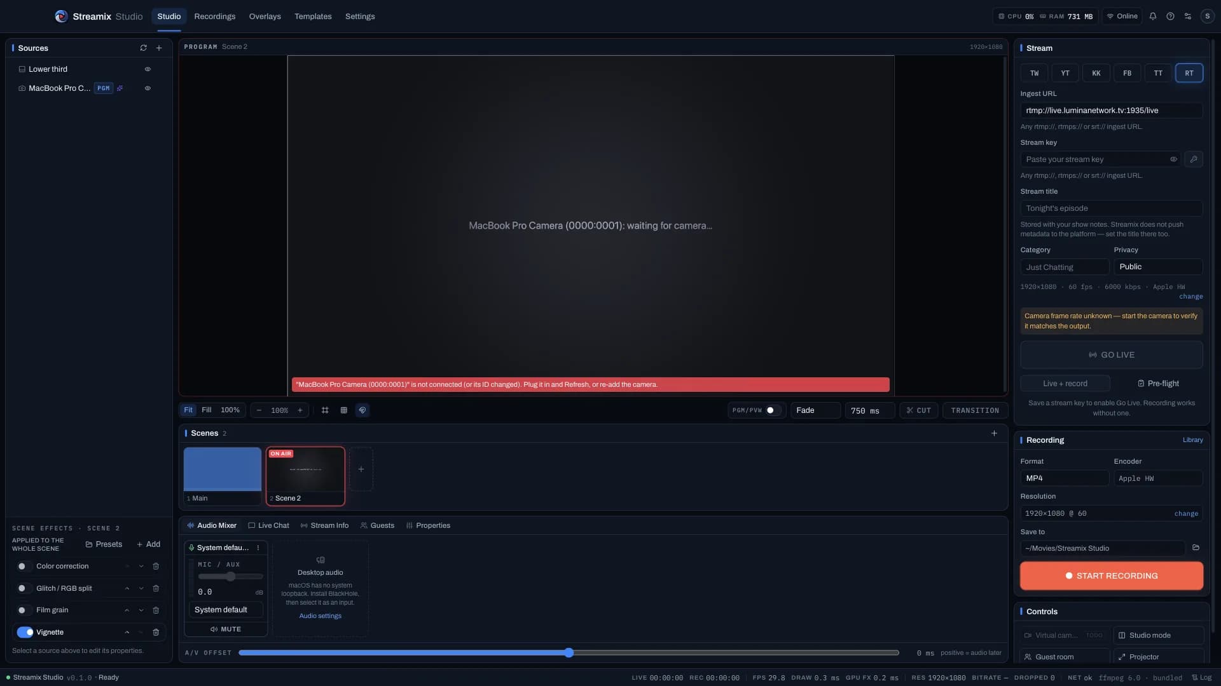Image resolution: width=1221 pixels, height=686 pixels.
Task: Hide the Lower third source
Action: coord(148,69)
